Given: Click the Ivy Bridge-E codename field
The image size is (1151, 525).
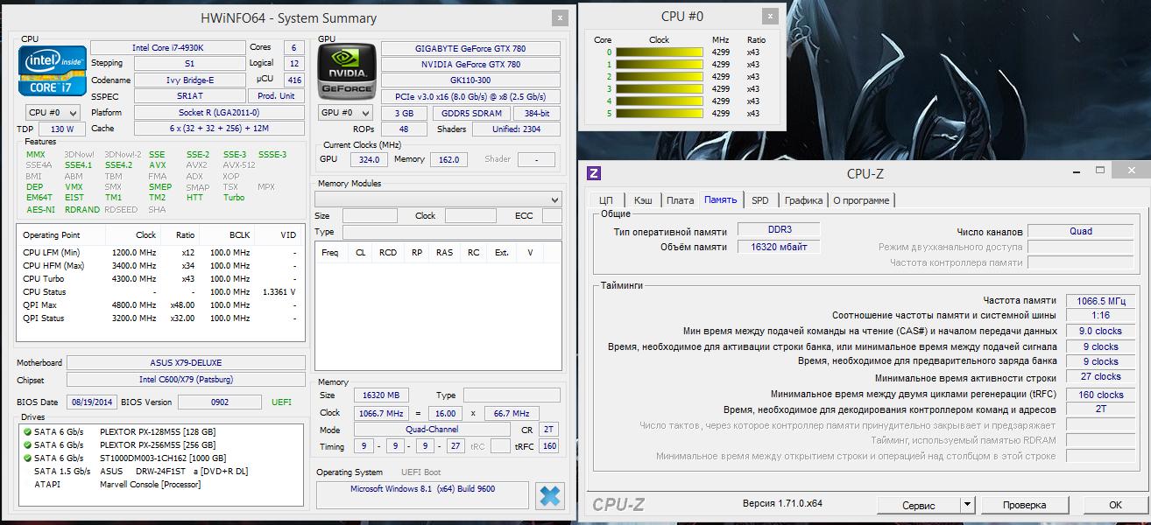Looking at the screenshot, I should pyautogui.click(x=190, y=80).
